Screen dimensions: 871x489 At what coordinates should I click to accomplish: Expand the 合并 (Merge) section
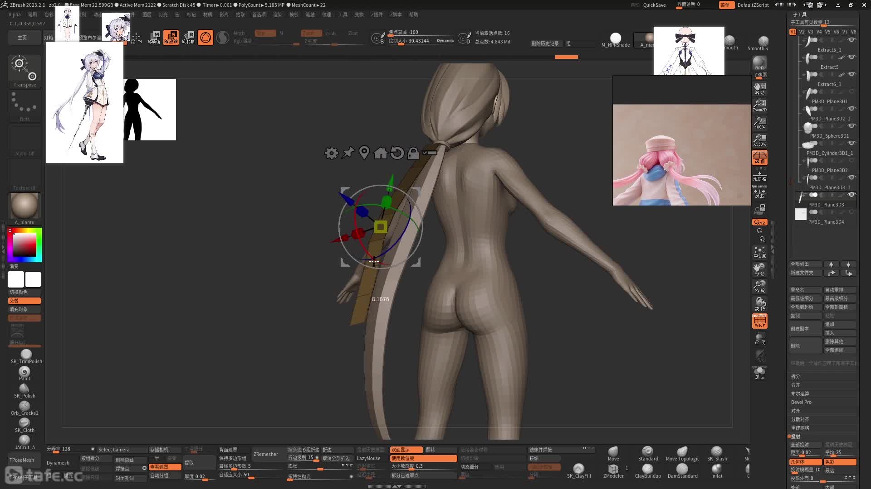pyautogui.click(x=796, y=385)
